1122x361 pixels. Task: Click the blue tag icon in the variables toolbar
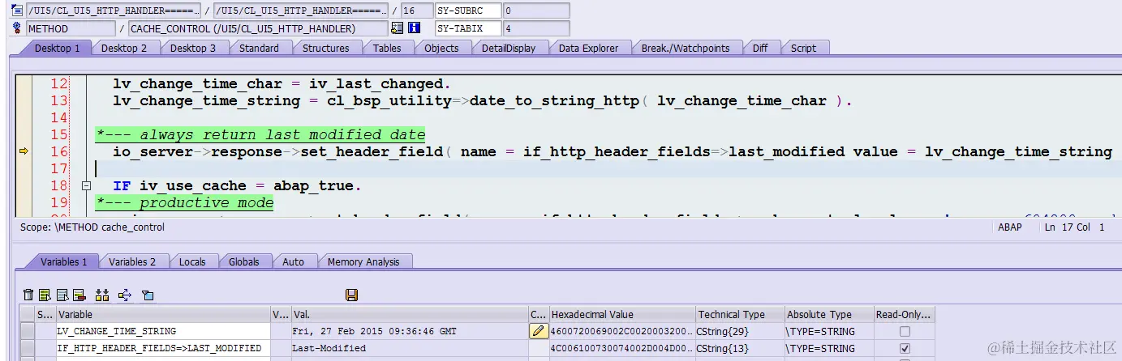148,295
